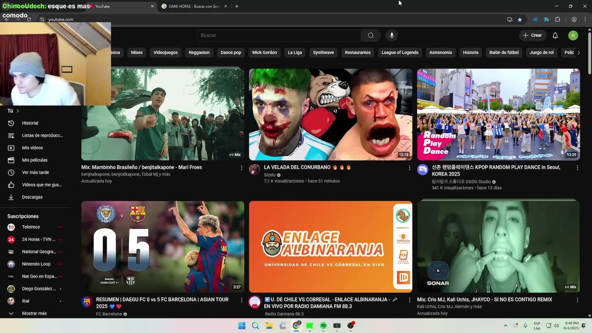Close the YouTube browser tab

point(152,6)
